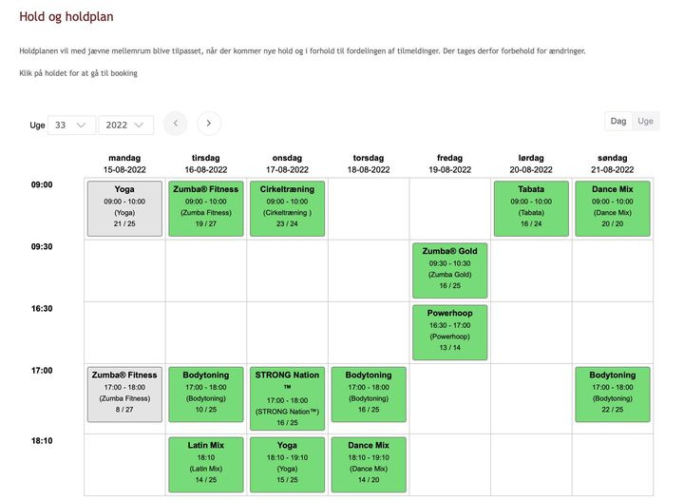
Task: Open Thursday 18:10 Dance Mix class
Action: 369,463
